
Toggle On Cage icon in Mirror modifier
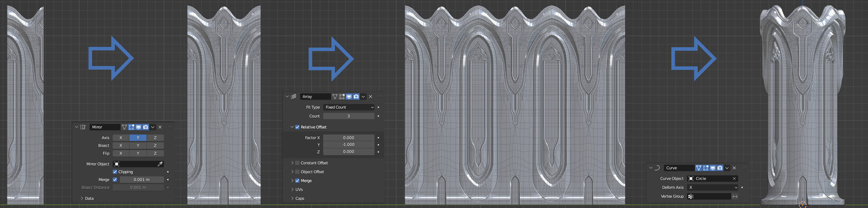tap(124, 127)
